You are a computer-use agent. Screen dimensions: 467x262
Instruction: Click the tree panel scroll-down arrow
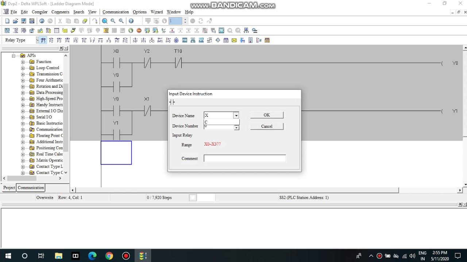click(66, 172)
